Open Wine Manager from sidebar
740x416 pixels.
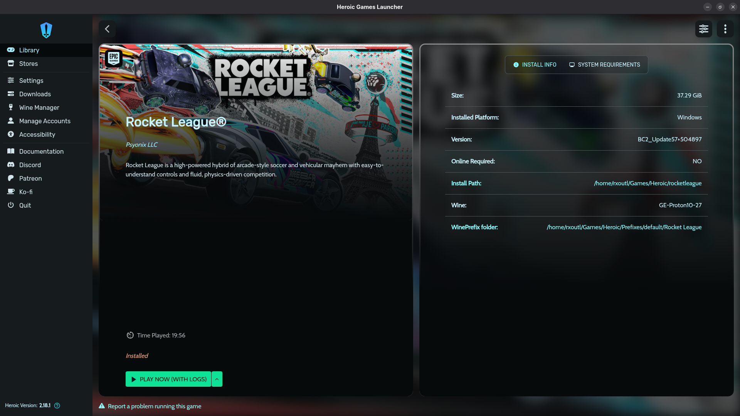(x=39, y=107)
